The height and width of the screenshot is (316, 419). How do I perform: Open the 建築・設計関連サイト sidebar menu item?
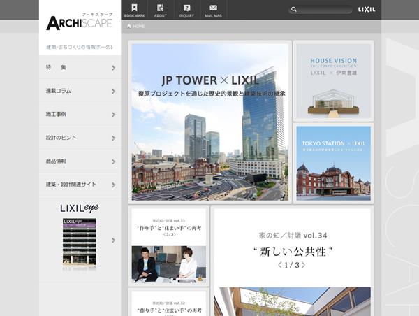[80, 185]
